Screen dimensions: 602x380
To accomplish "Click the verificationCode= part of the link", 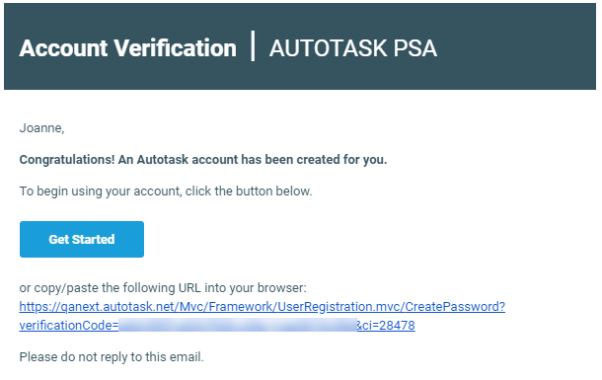I will pos(69,326).
